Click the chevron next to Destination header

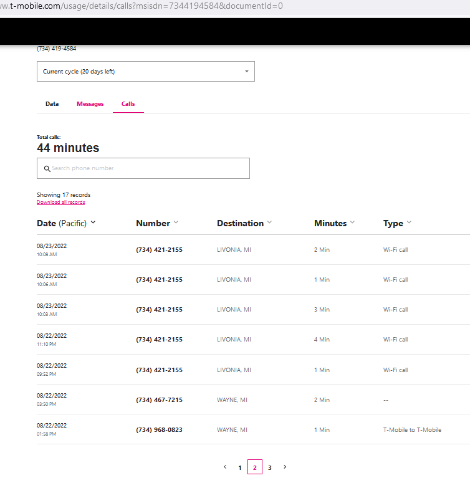(x=269, y=222)
